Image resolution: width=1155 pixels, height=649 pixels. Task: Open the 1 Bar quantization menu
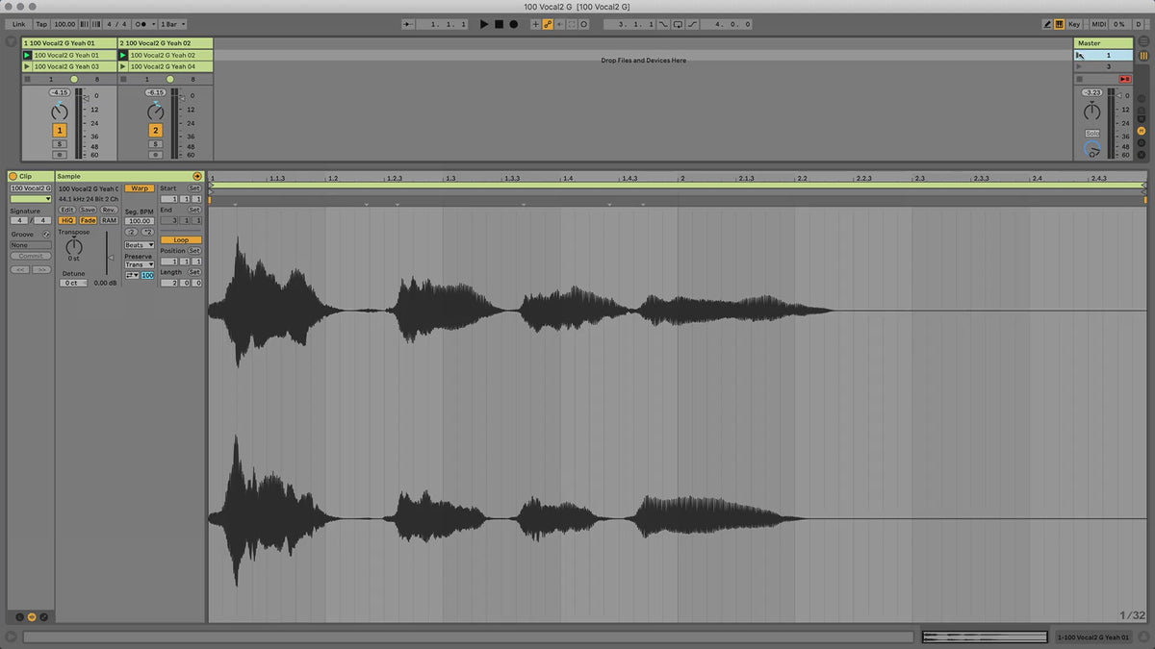click(172, 24)
